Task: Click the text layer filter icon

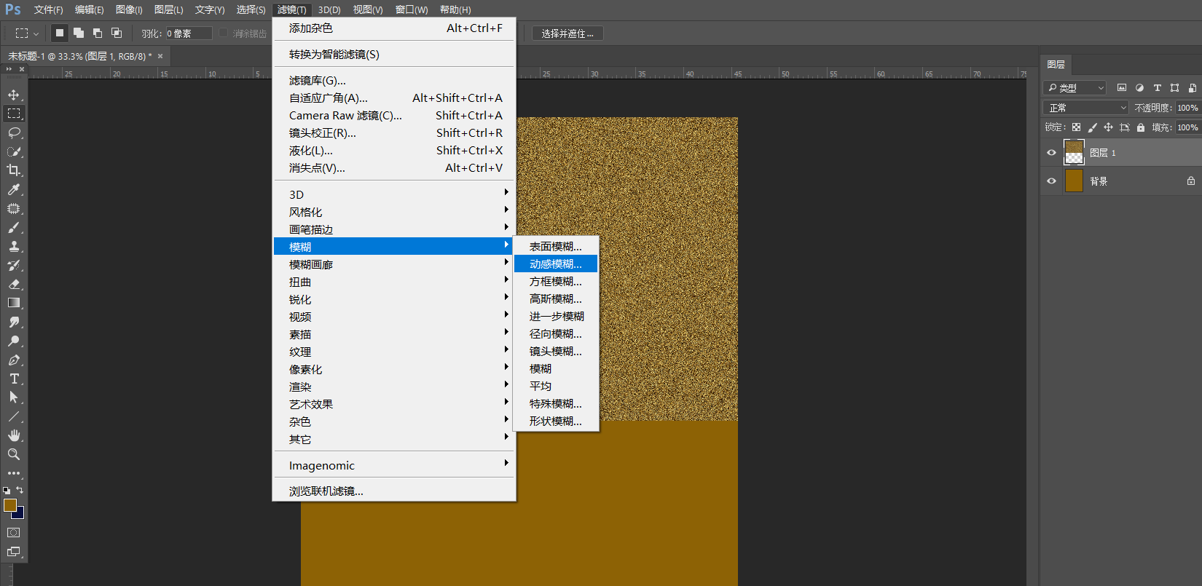Action: click(x=1157, y=88)
